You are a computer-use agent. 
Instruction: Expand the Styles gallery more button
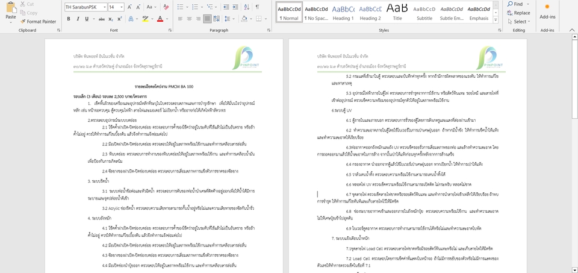[x=496, y=20]
